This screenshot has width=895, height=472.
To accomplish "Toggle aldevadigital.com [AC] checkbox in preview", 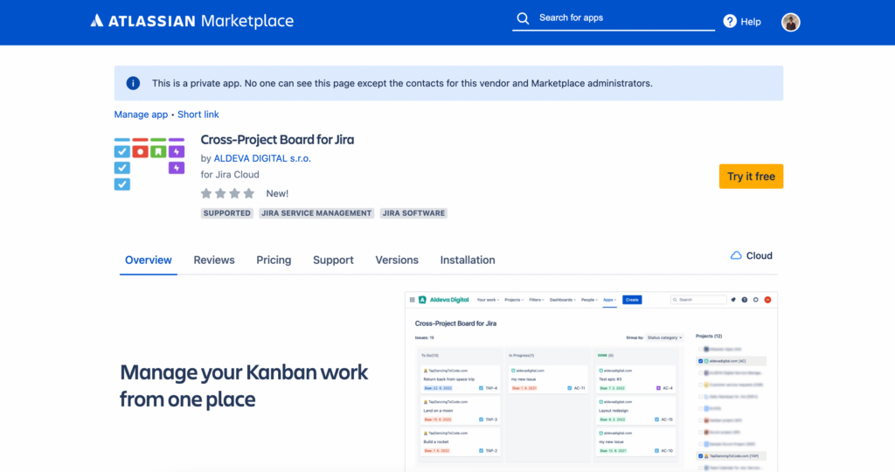I will pos(700,361).
